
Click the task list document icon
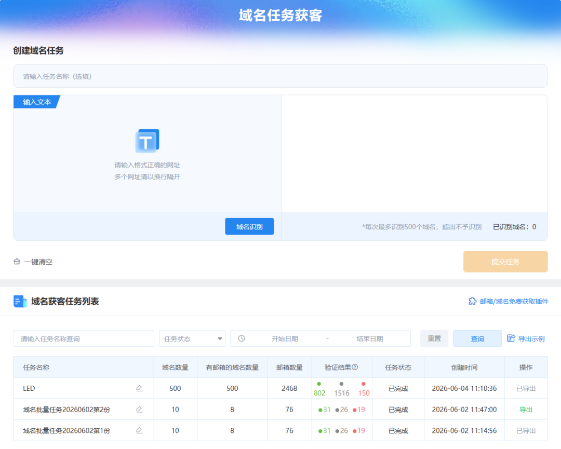pos(20,302)
